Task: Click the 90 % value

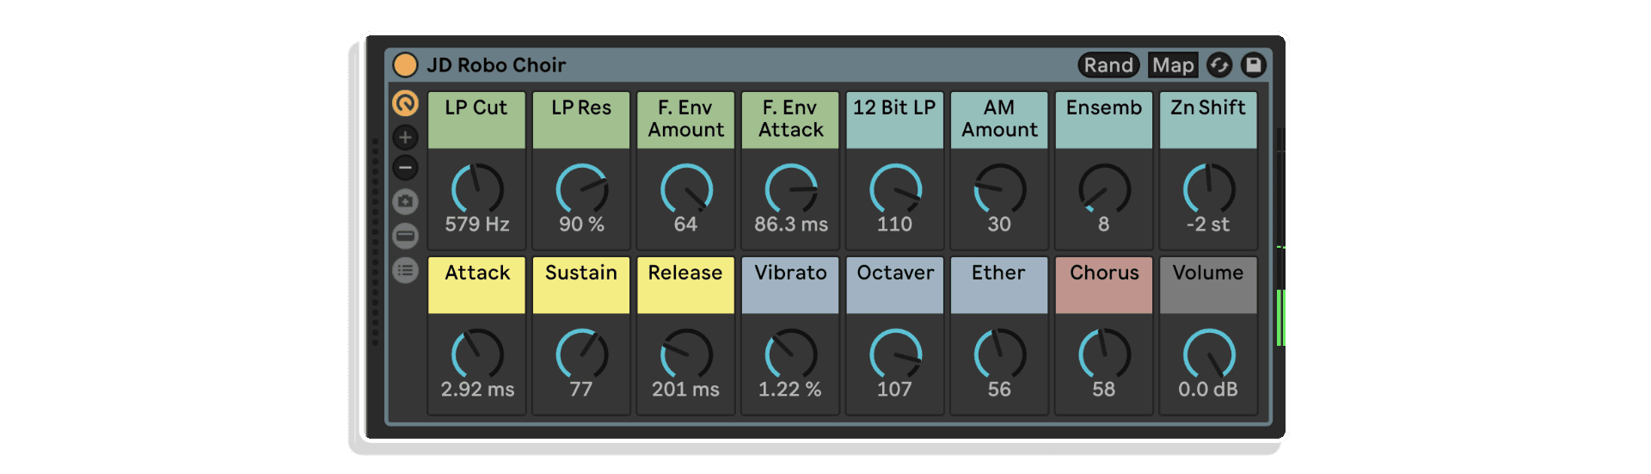Action: 582,225
